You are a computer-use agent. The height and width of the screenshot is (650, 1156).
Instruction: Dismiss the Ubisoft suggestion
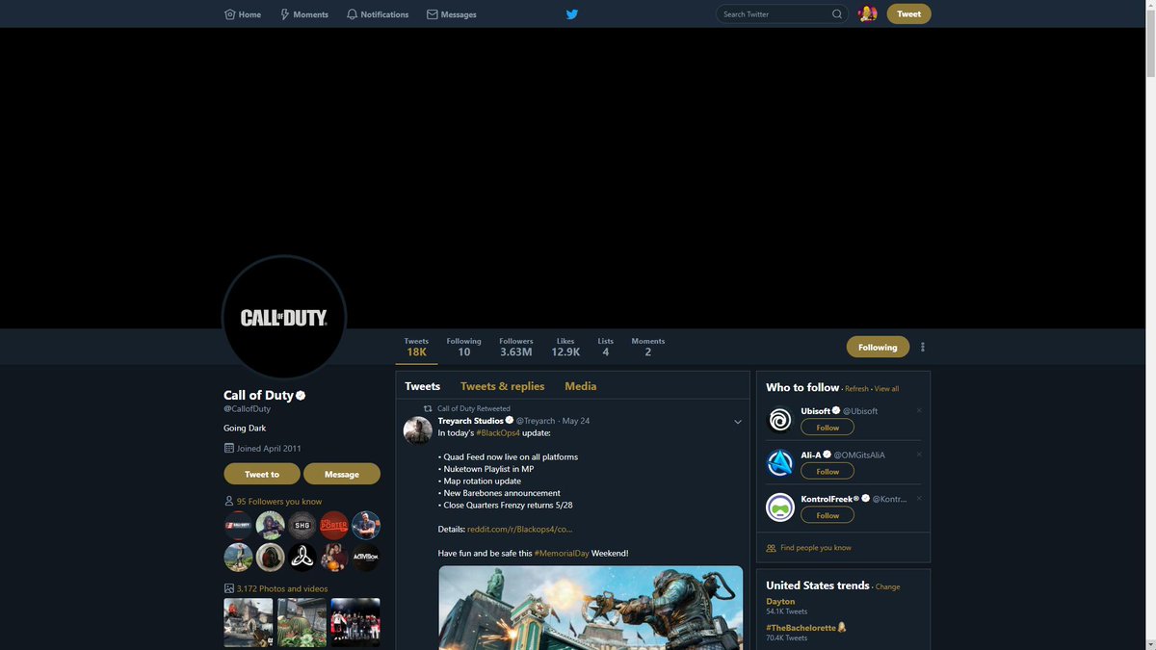pyautogui.click(x=919, y=411)
